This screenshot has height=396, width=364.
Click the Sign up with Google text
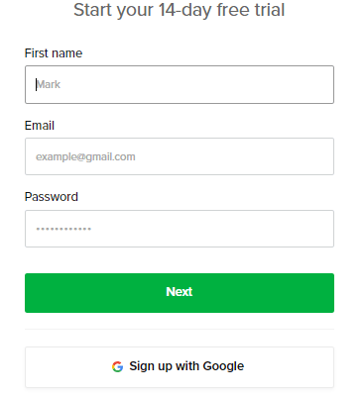pos(186,366)
